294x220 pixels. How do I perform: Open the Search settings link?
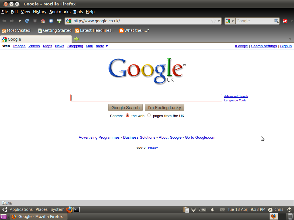coord(264,46)
